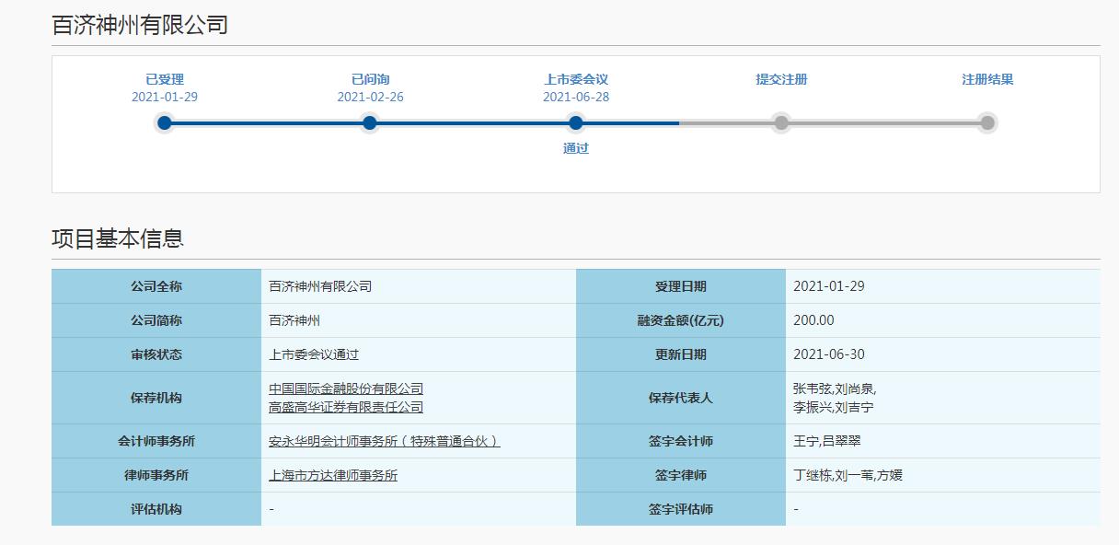Click the 百济神州 short name value
This screenshot has height=545, width=1119.
[294, 320]
